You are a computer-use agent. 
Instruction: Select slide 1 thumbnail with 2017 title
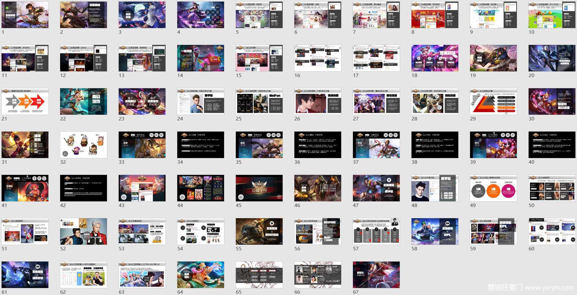click(x=25, y=15)
